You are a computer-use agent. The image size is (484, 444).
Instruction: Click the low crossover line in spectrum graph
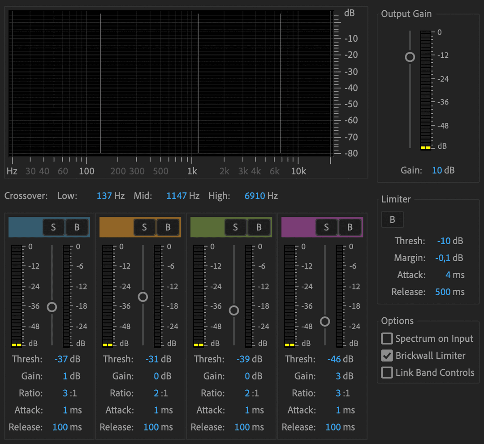point(100,83)
